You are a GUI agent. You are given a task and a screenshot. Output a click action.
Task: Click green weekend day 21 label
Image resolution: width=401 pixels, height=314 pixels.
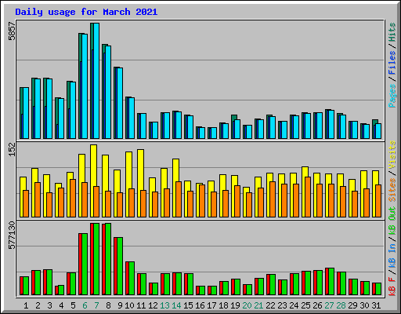(258, 305)
